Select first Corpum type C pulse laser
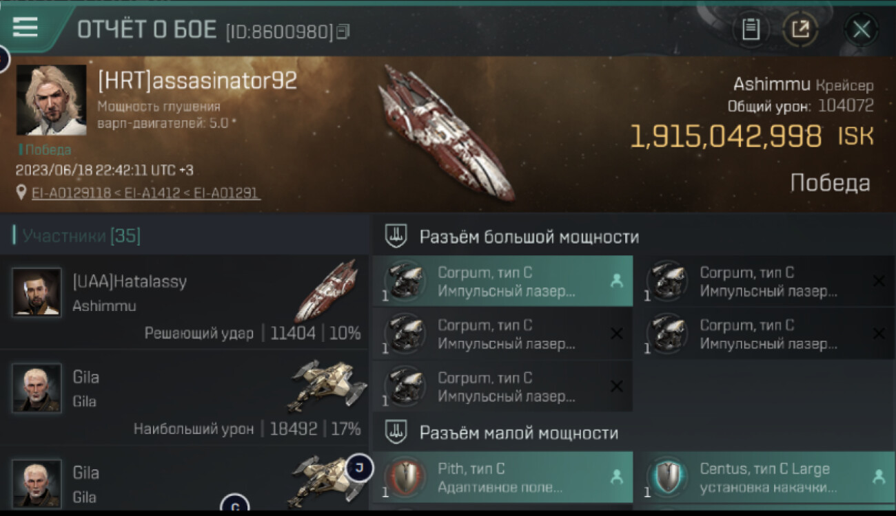Image resolution: width=896 pixels, height=516 pixels. pos(502,281)
